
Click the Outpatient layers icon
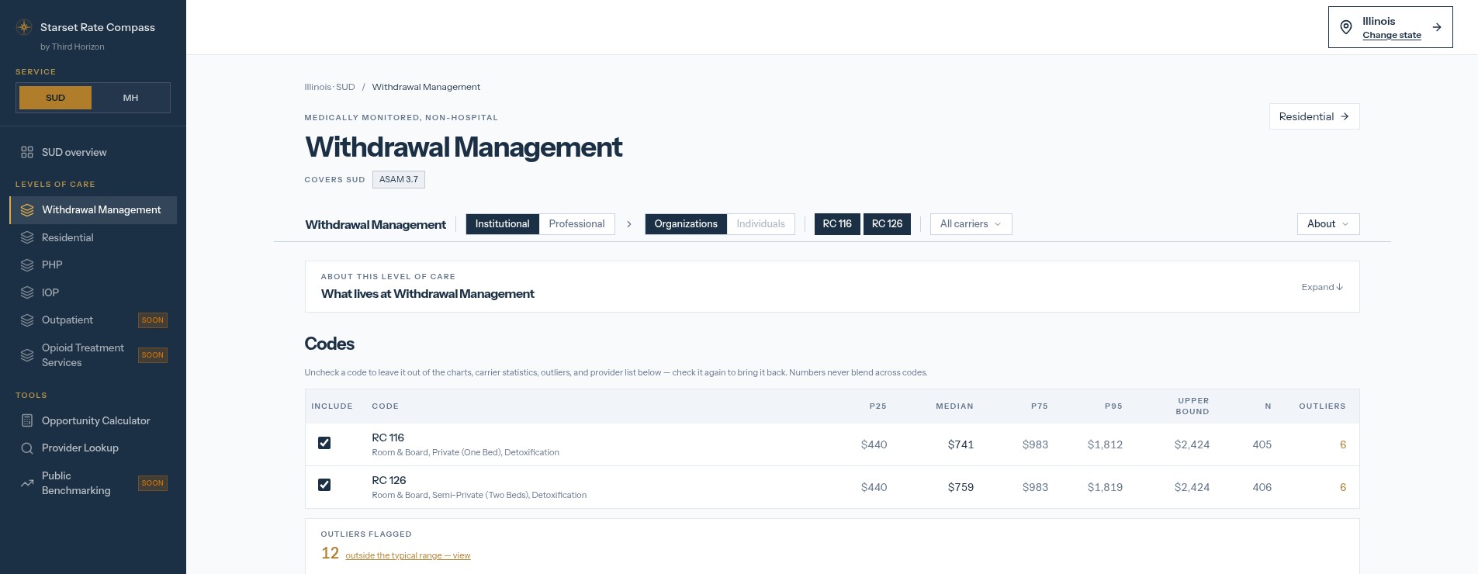pos(27,320)
